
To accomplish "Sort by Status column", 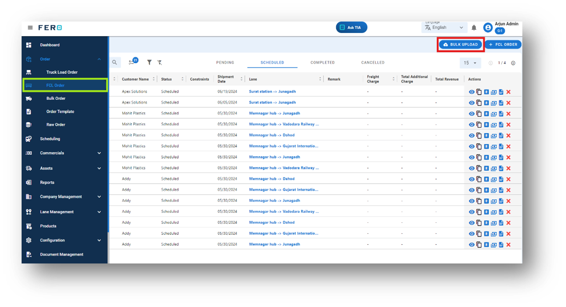I will pos(182,79).
